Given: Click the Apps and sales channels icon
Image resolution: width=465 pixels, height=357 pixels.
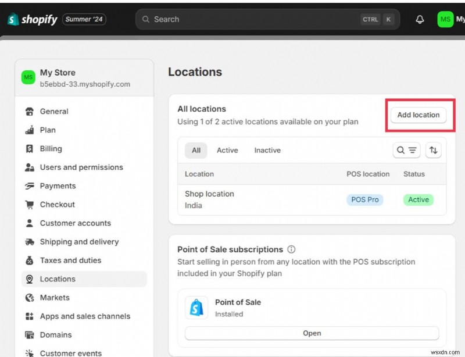Looking at the screenshot, I should [x=30, y=316].
